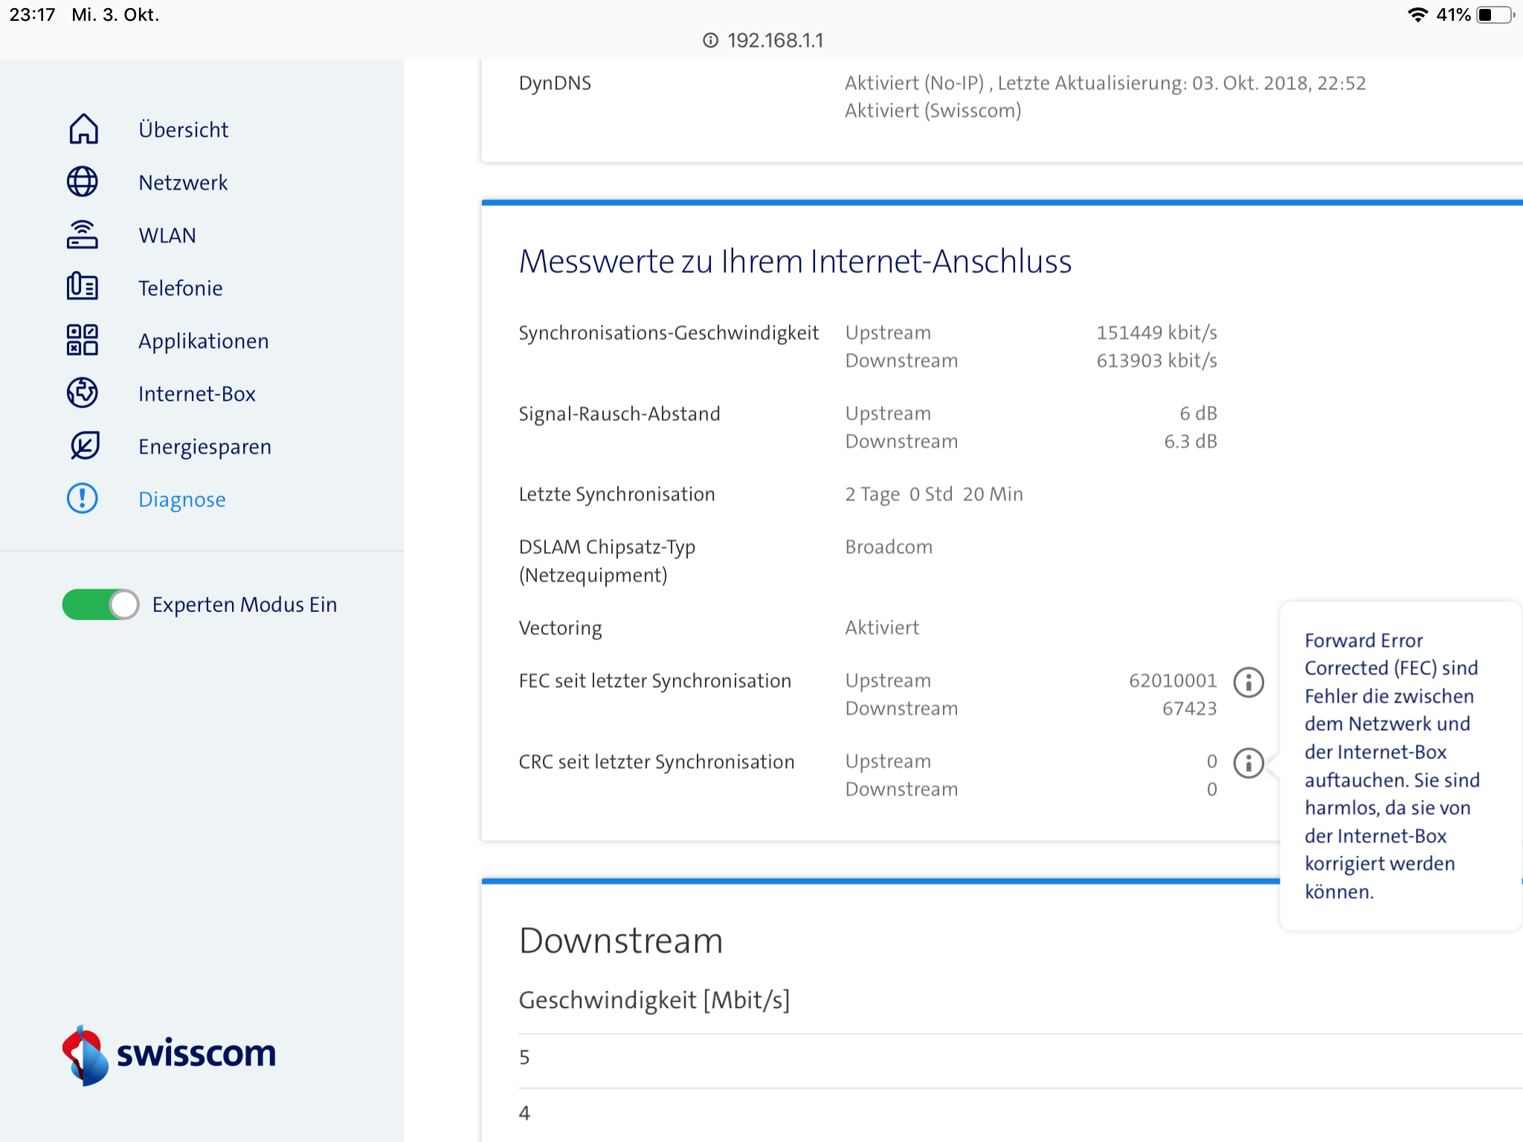Toggle the Experten Modus switch off
The image size is (1523, 1142).
click(100, 604)
